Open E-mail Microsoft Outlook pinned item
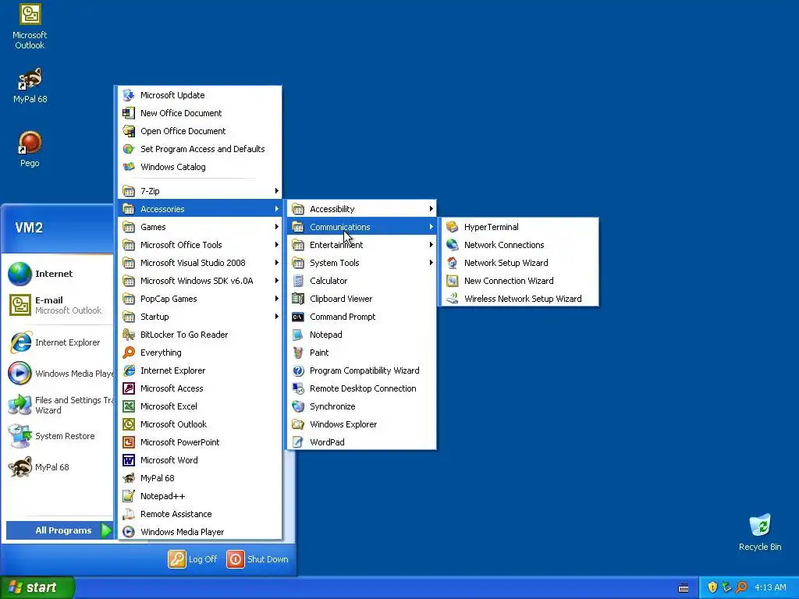 pyautogui.click(x=59, y=305)
